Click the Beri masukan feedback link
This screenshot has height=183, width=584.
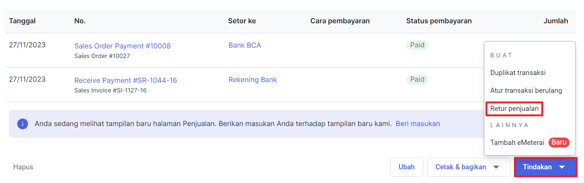click(x=418, y=123)
